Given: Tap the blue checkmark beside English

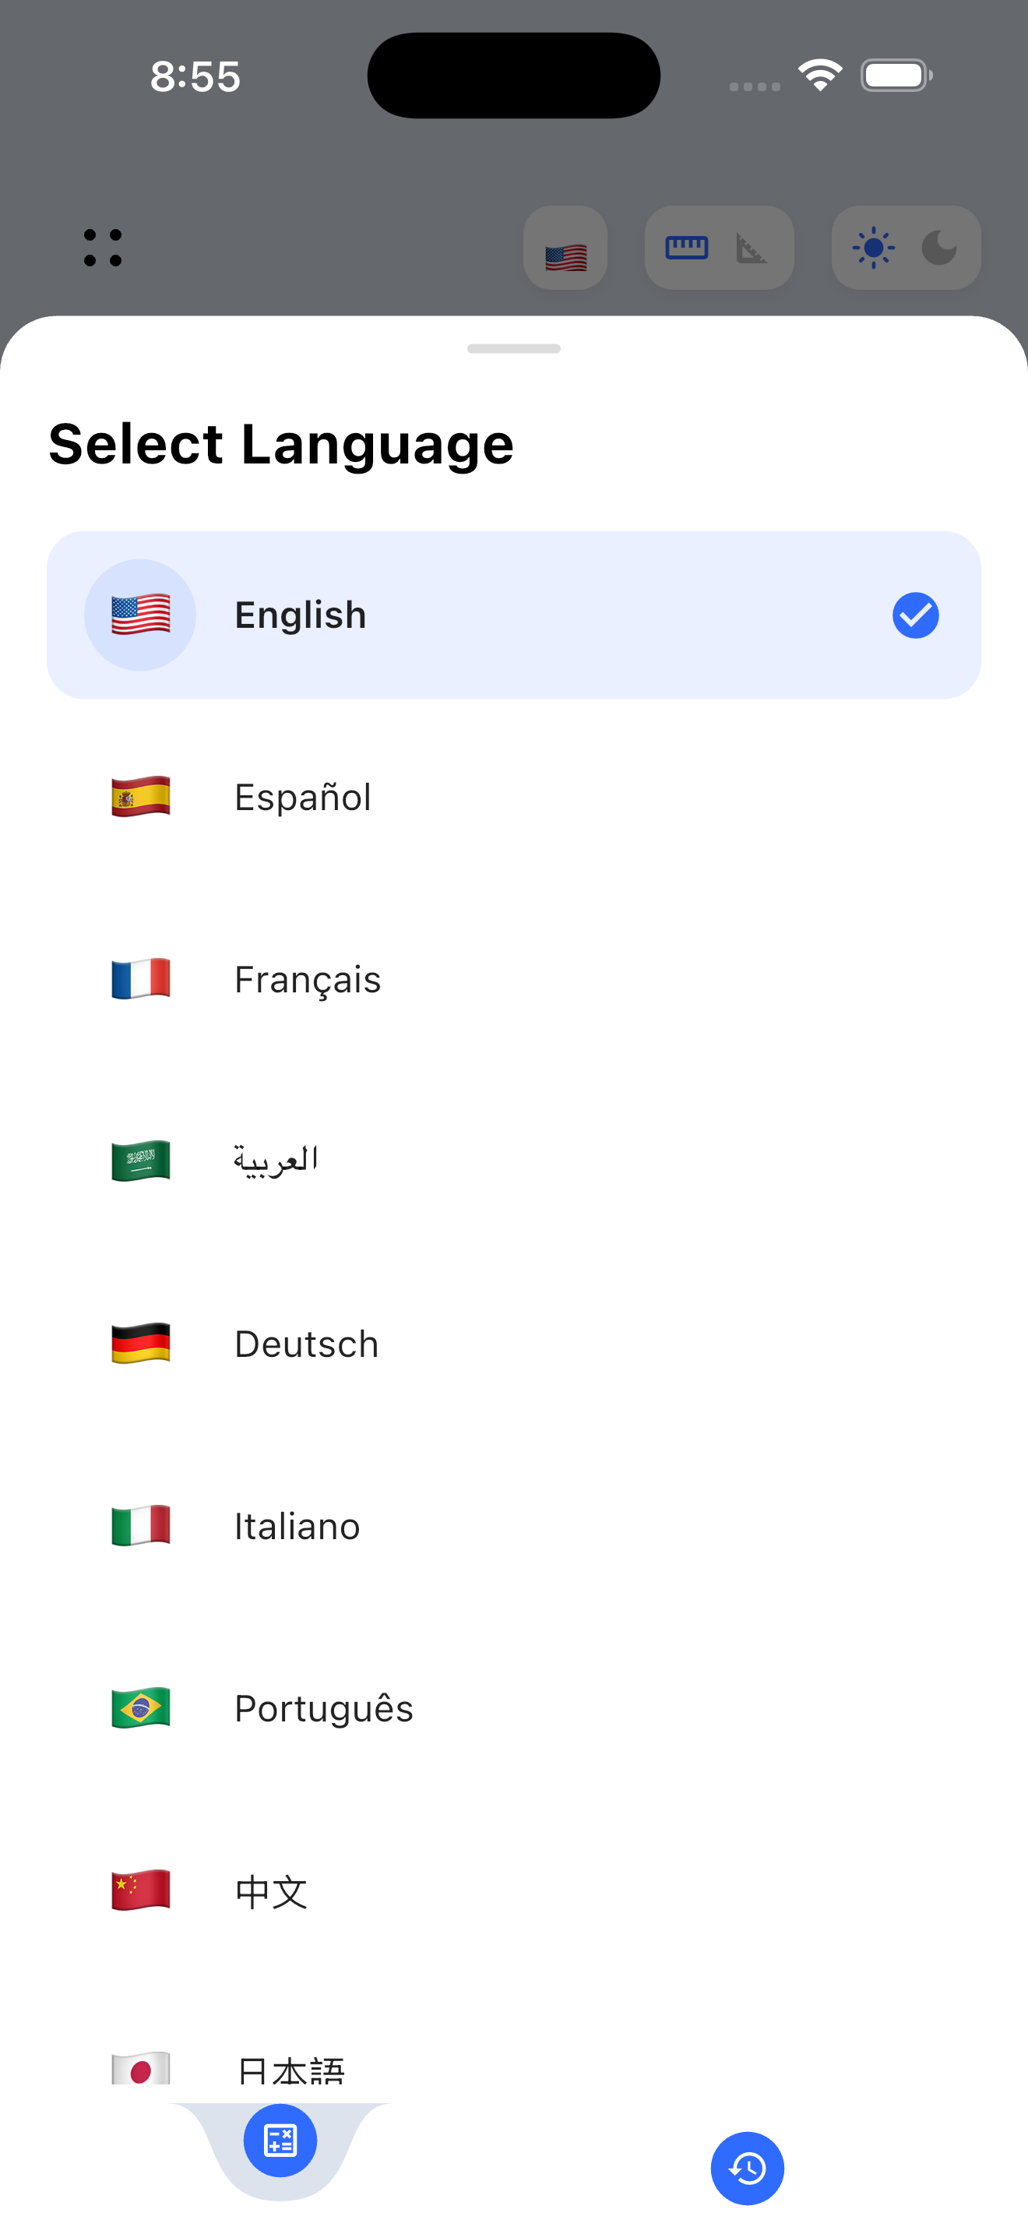Looking at the screenshot, I should pos(915,615).
